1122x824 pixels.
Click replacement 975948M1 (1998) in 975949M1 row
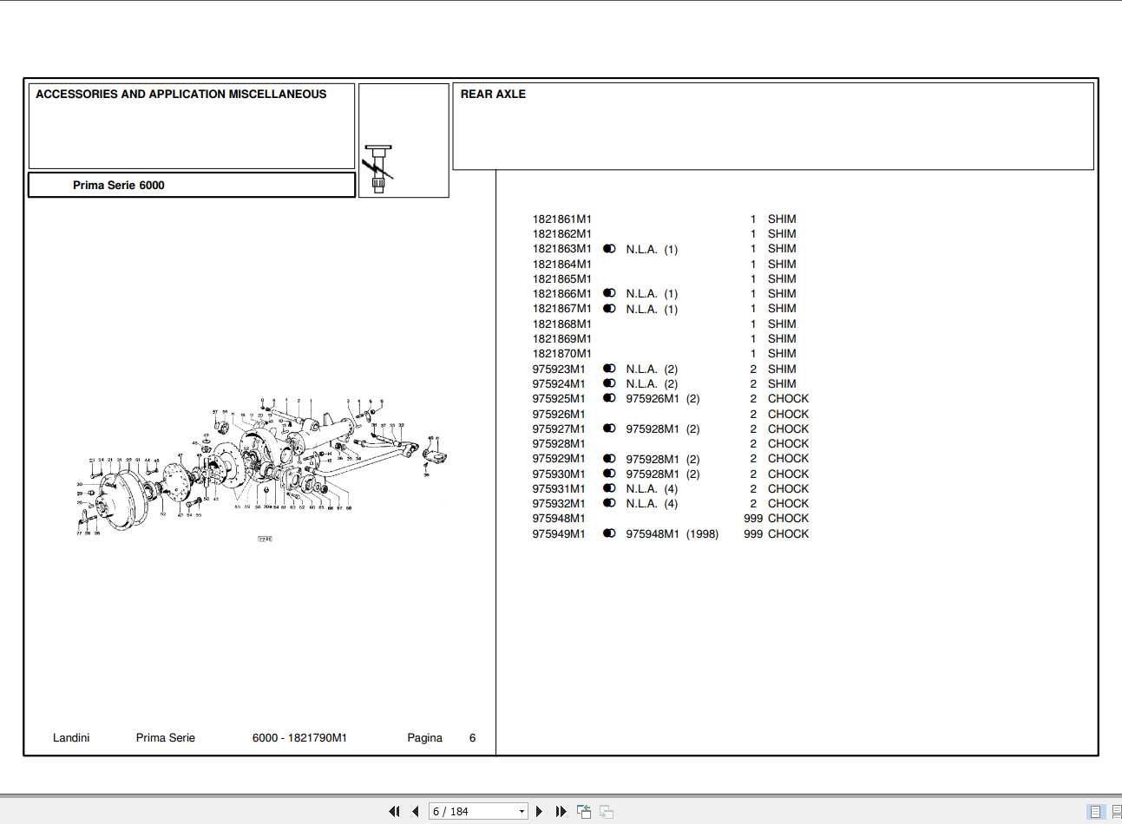tap(673, 534)
